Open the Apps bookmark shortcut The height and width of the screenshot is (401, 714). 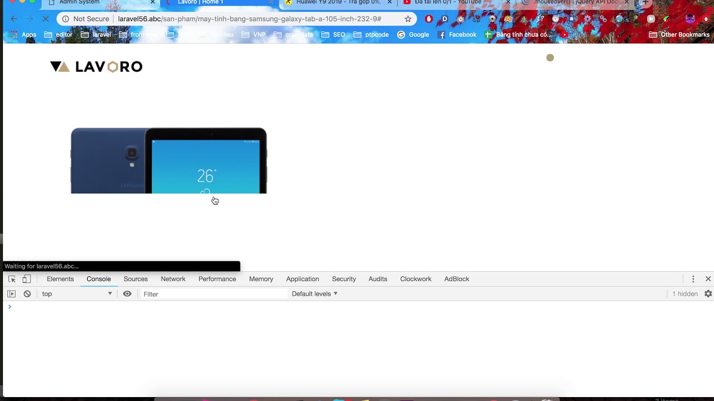coord(23,35)
